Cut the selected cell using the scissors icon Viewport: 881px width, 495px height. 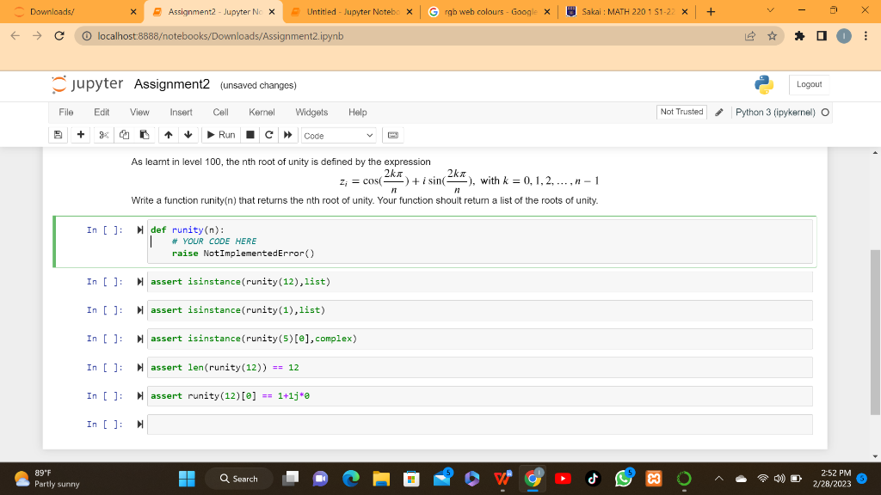click(104, 135)
